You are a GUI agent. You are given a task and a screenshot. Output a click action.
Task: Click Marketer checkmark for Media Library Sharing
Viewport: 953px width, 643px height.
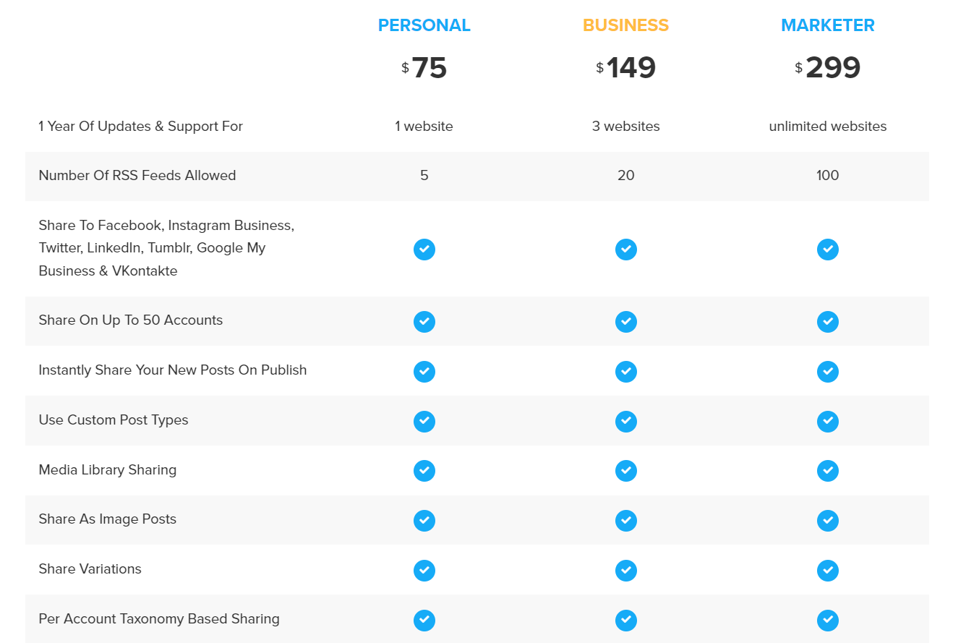click(828, 471)
